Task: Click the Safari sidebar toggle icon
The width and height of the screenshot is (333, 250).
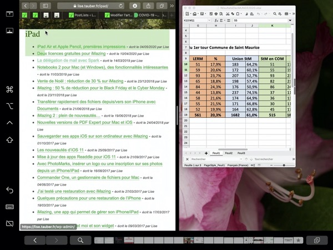Action: 46,6
